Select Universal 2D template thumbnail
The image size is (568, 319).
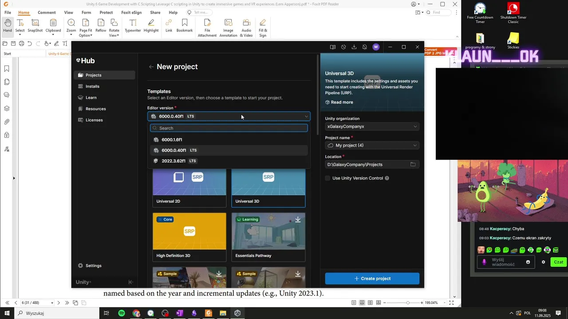[x=189, y=188]
